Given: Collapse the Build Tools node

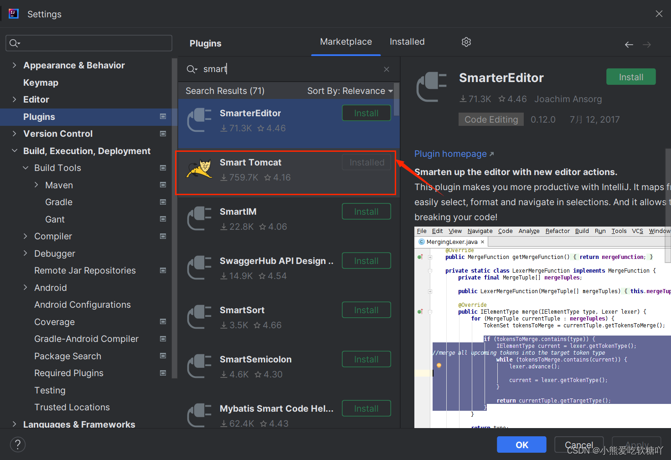Looking at the screenshot, I should click(26, 168).
